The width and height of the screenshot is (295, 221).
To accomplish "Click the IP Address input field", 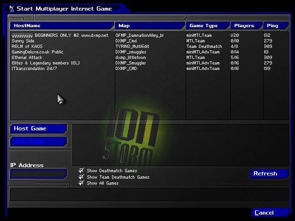I will tap(39, 174).
